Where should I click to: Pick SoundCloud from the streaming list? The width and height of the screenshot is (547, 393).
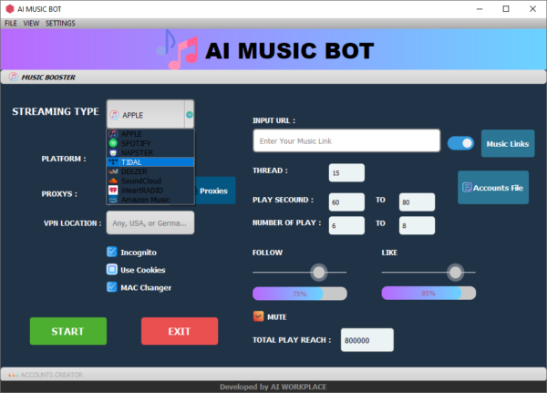(150, 181)
